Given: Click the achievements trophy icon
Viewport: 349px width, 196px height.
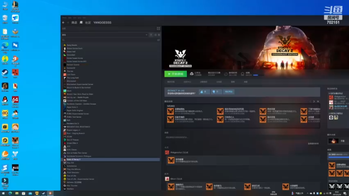Looking at the screenshot, I should (243, 74).
